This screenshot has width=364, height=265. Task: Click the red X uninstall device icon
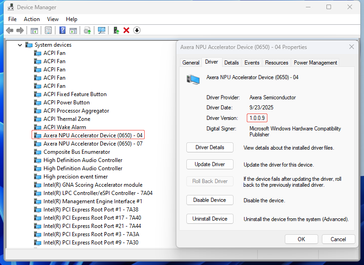pos(126,30)
